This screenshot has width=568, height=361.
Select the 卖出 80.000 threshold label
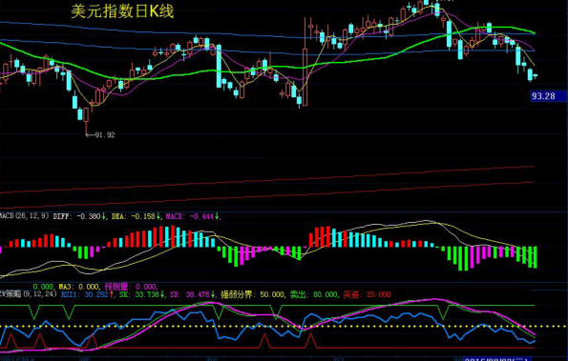(x=314, y=294)
